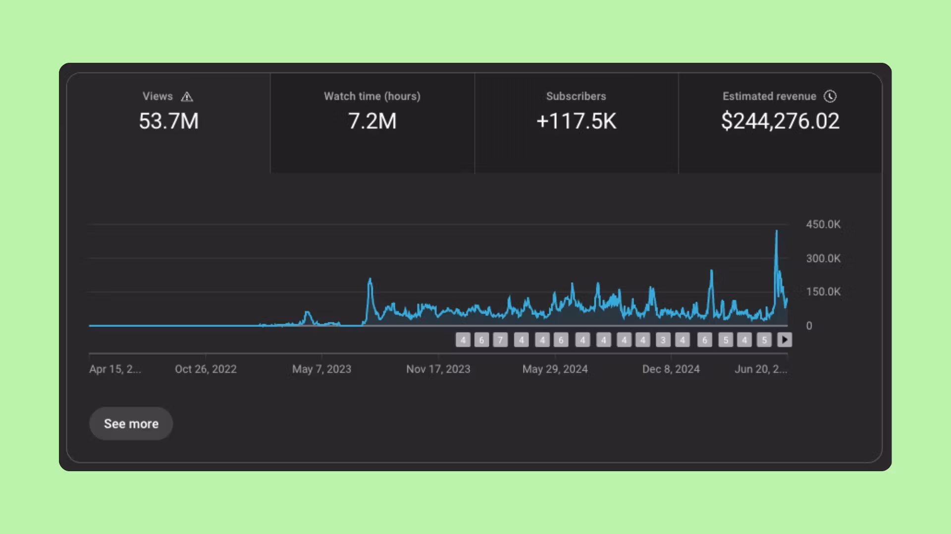The image size is (951, 534).
Task: Click the clock icon next to Estimated revenue
Action: point(830,96)
